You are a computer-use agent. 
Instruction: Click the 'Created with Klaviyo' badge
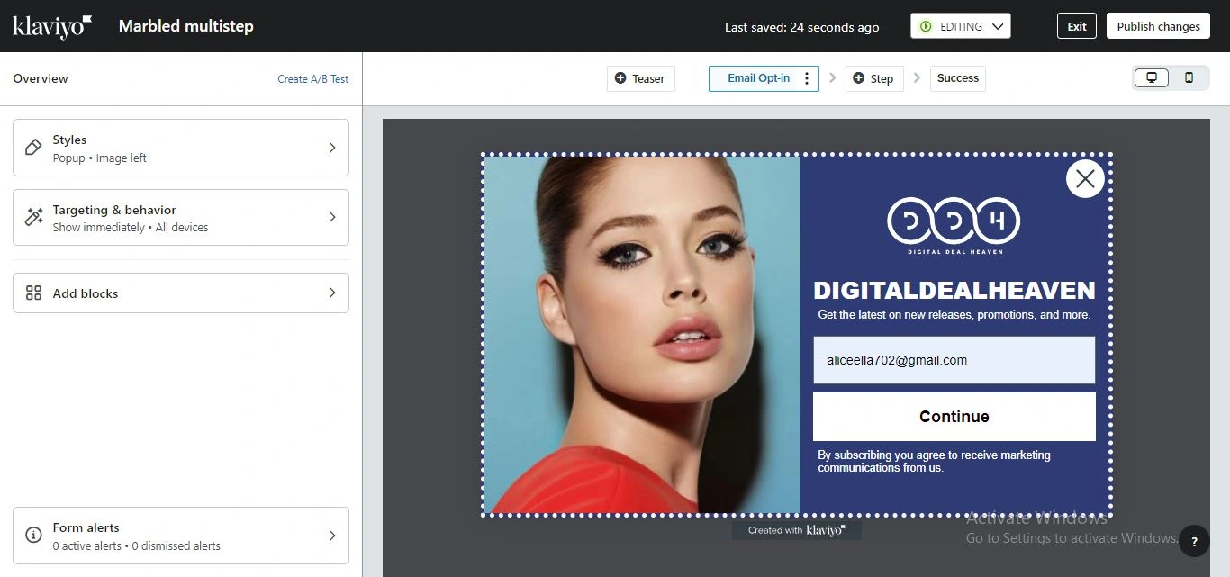point(797,530)
